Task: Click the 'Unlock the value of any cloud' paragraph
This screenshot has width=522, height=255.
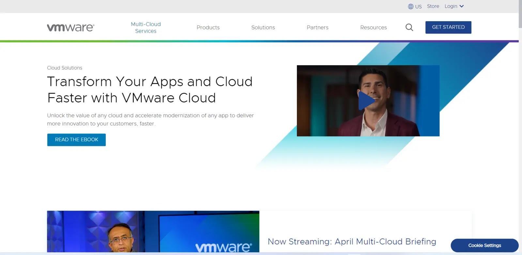Action: (150, 120)
